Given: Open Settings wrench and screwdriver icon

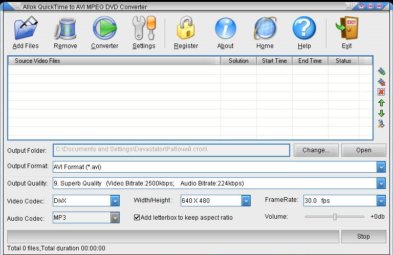Looking at the screenshot, I should click(144, 28).
